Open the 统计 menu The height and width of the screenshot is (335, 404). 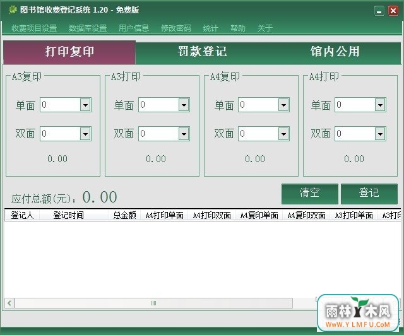tap(210, 28)
